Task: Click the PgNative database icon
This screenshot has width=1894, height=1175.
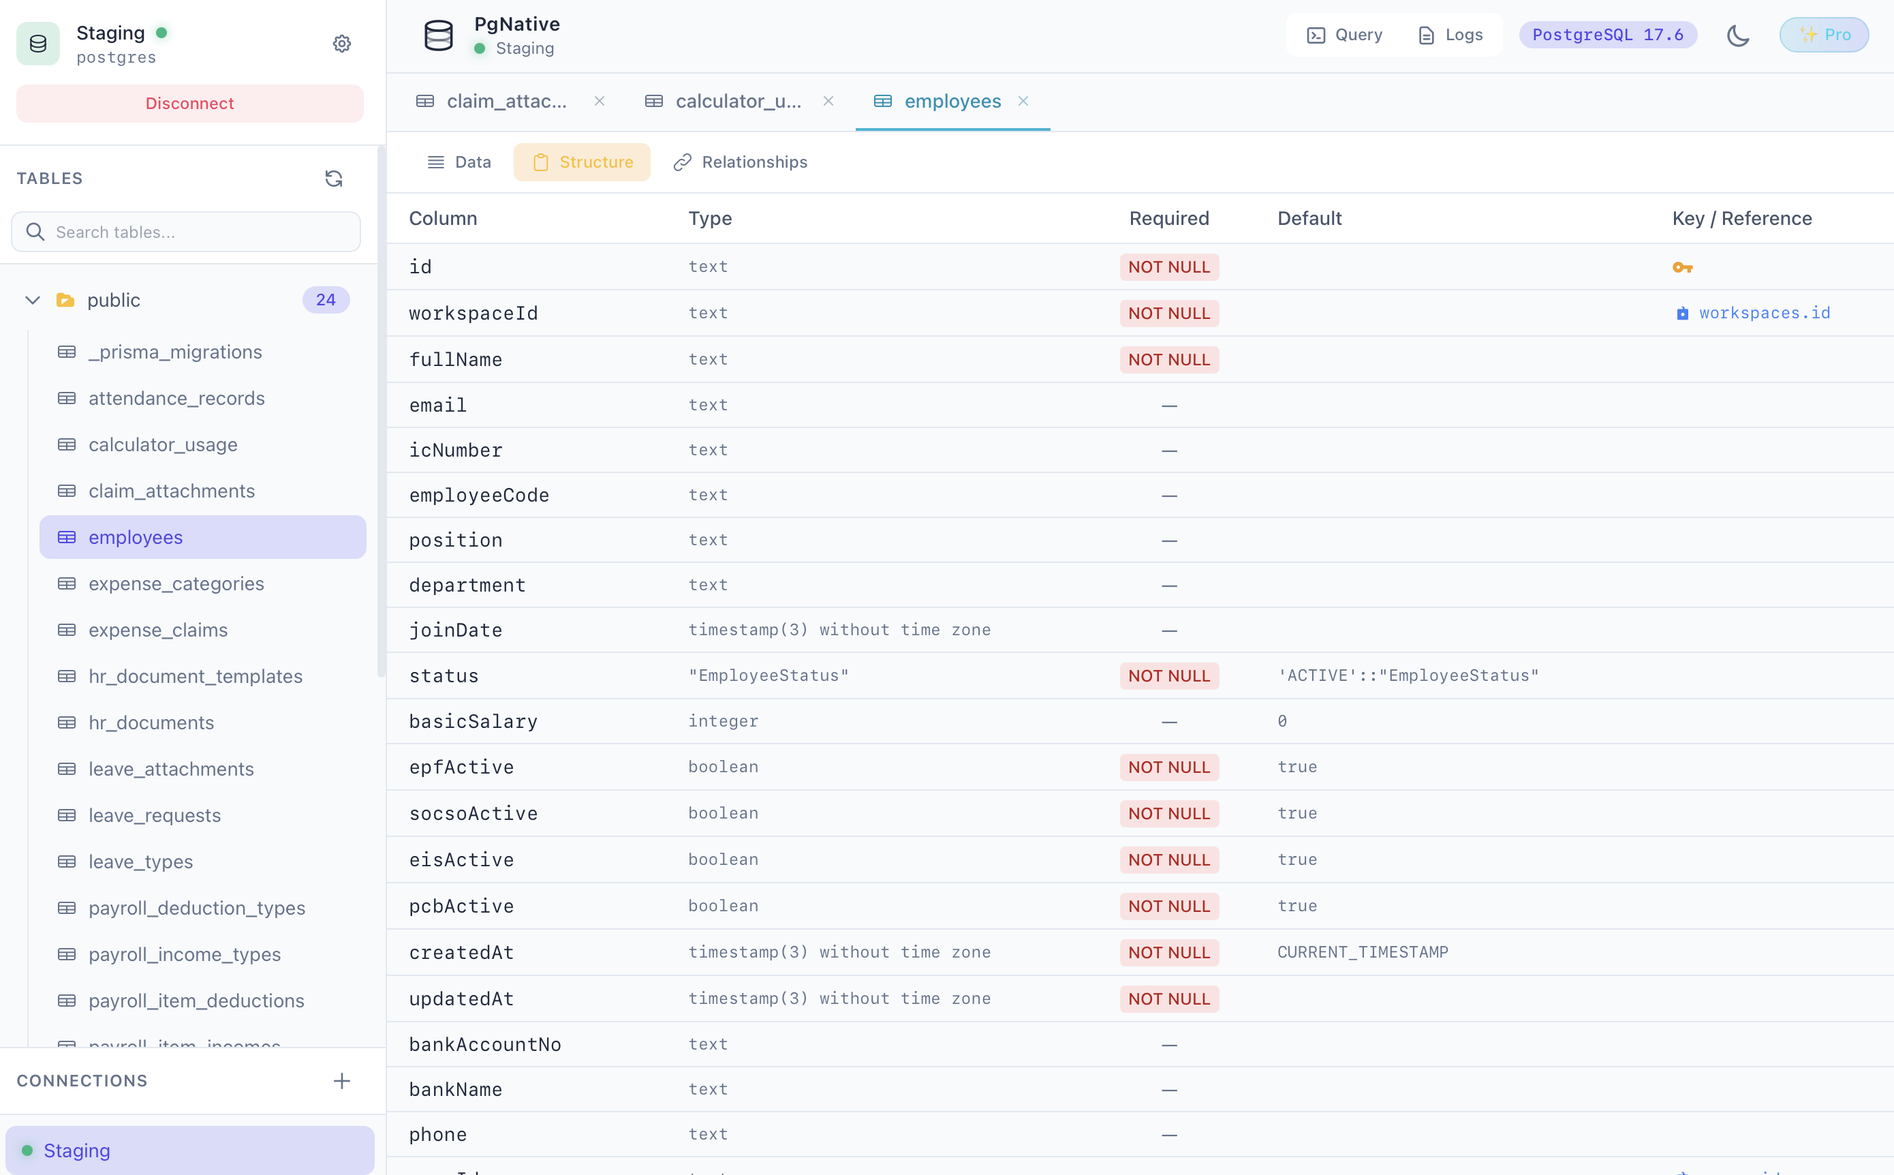Action: 438,34
